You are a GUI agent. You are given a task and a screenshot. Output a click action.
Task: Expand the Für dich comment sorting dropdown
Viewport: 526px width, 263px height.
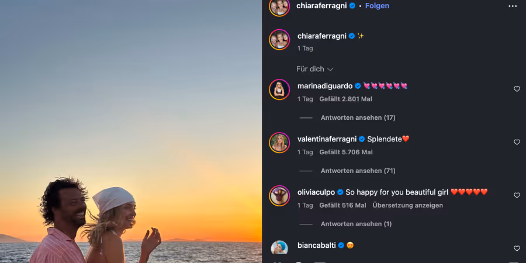tap(314, 69)
